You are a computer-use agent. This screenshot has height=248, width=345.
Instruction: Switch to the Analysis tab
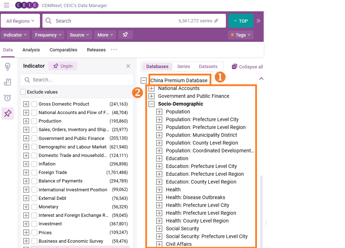coord(31,50)
